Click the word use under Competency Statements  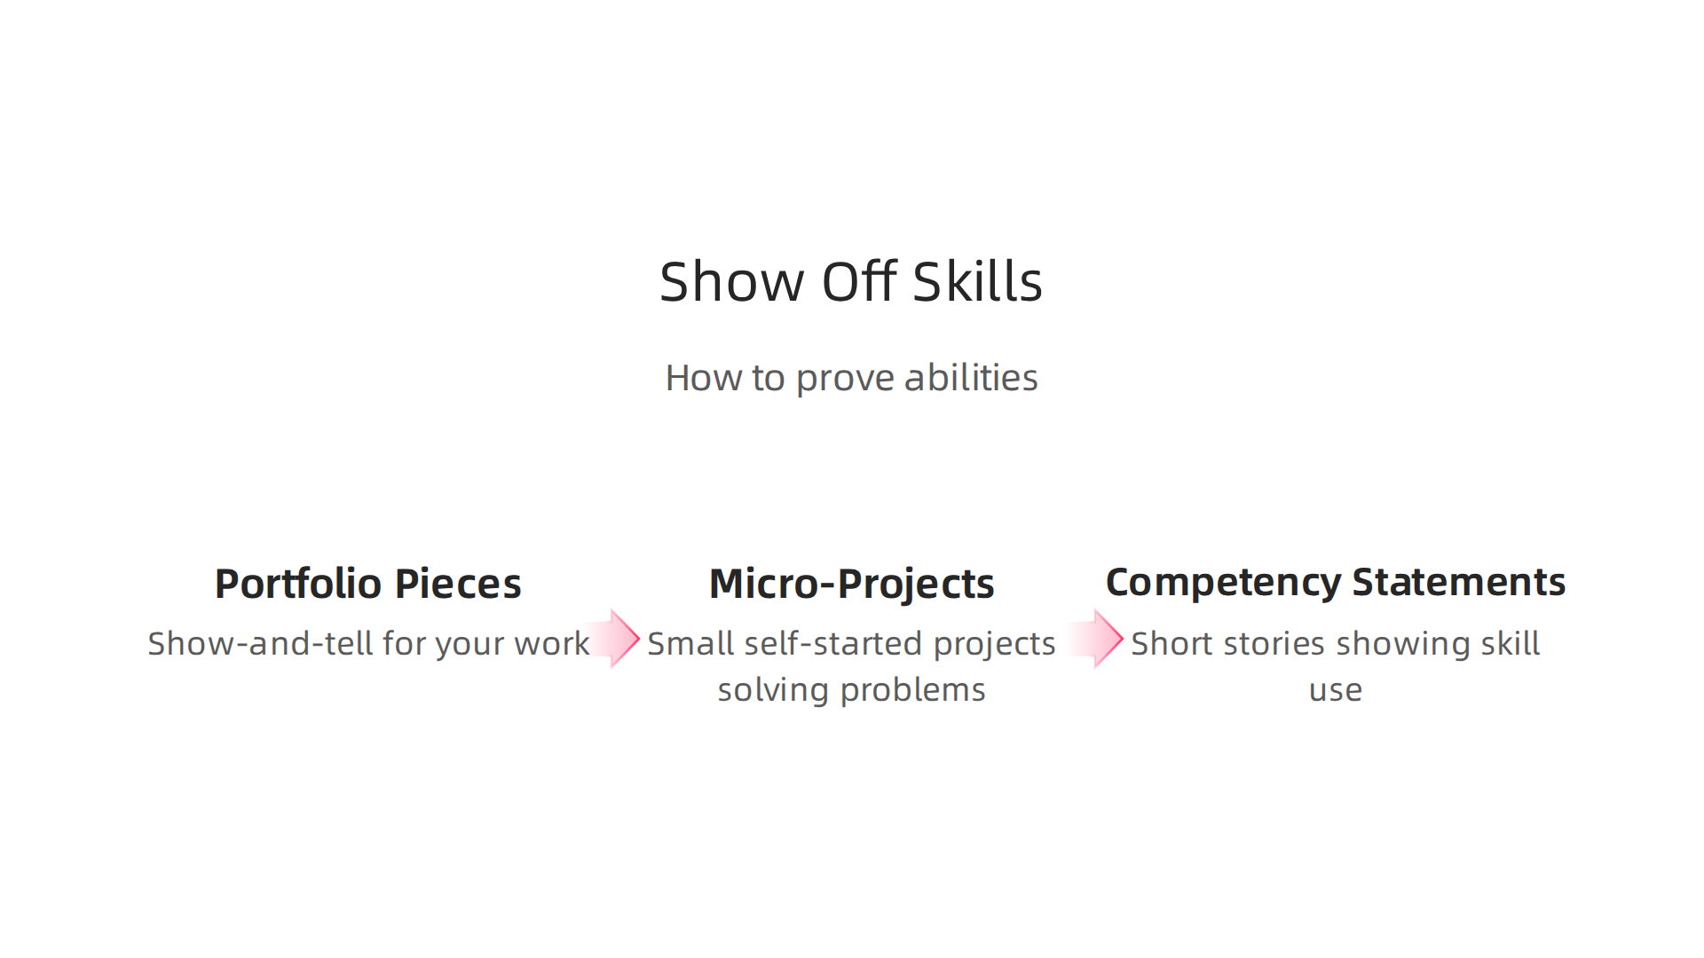pos(1336,691)
